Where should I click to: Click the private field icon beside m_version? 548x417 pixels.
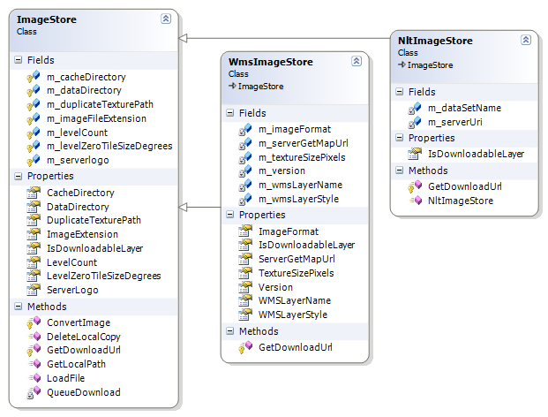pyautogui.click(x=245, y=171)
